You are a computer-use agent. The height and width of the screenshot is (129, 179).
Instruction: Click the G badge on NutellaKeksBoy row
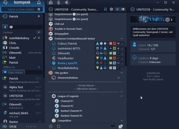(x=111, y=68)
